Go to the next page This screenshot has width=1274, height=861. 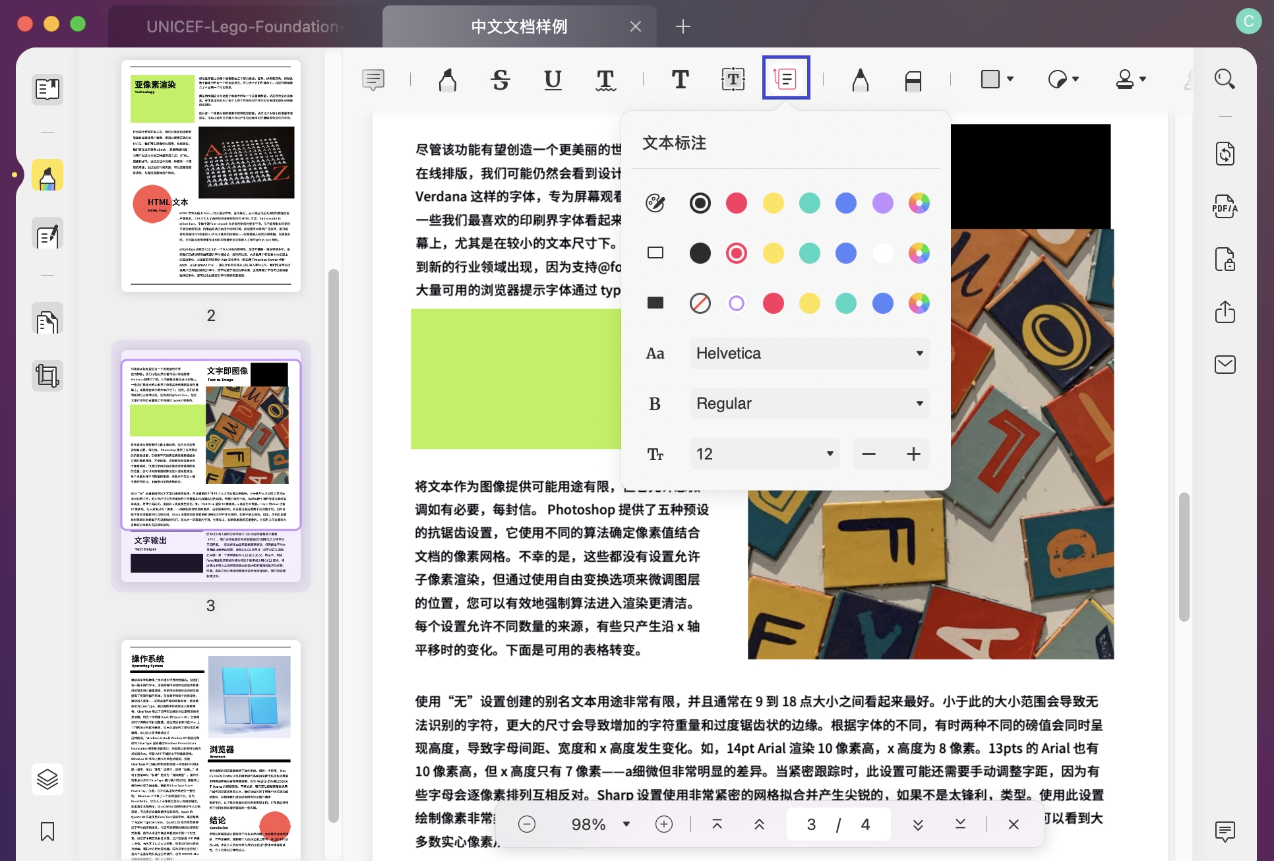point(917,824)
